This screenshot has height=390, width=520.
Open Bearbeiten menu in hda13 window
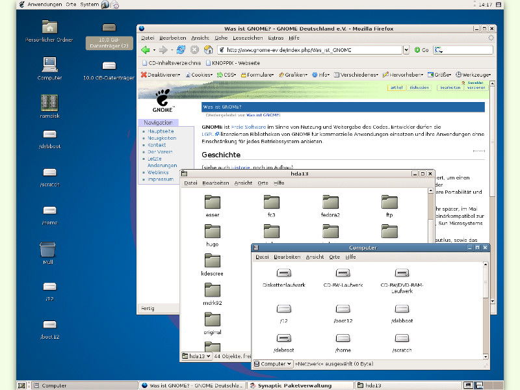[216, 183]
